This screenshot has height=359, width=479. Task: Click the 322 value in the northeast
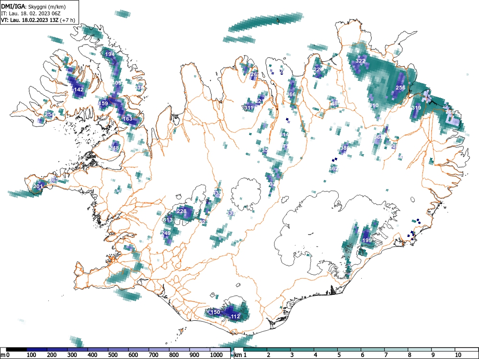point(361,61)
